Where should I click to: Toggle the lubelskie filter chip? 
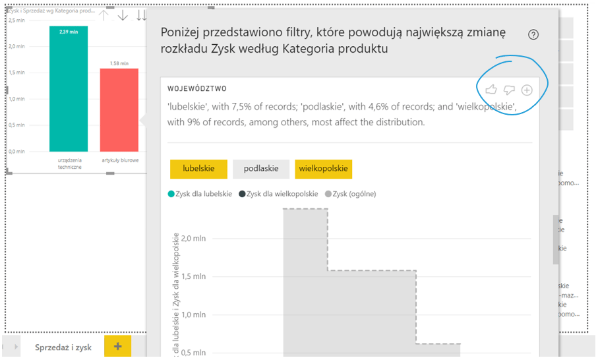pos(198,169)
